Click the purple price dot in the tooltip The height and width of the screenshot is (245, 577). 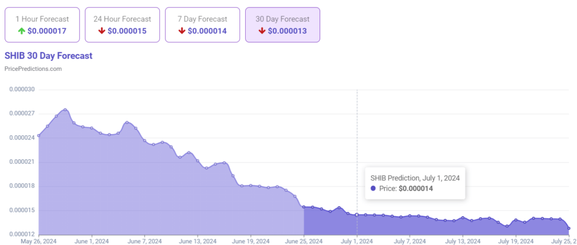(x=374, y=189)
